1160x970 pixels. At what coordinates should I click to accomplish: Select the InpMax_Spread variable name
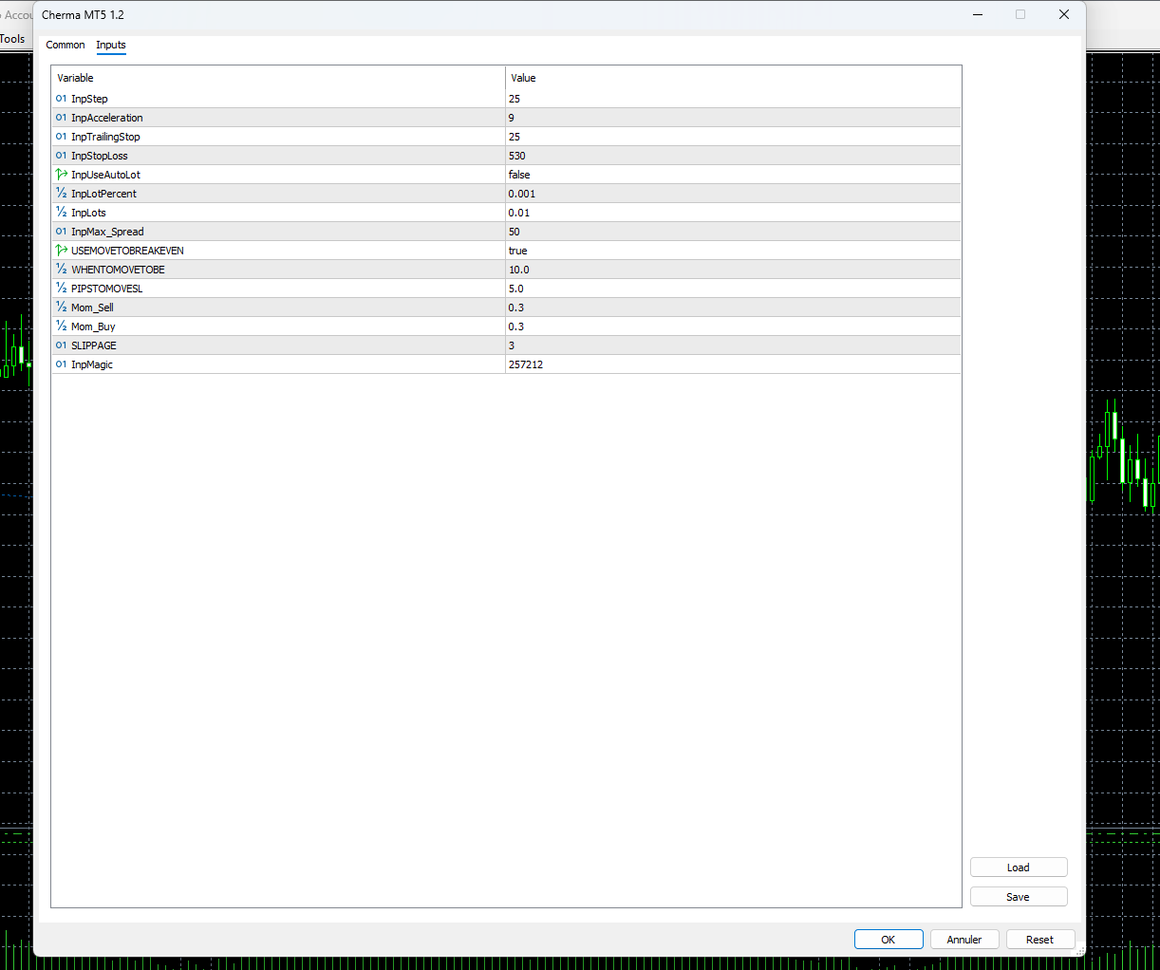(x=107, y=232)
